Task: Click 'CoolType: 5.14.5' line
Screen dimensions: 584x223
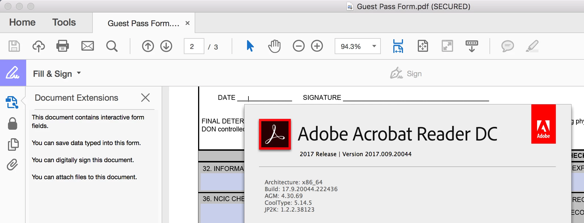Action: tap(288, 203)
